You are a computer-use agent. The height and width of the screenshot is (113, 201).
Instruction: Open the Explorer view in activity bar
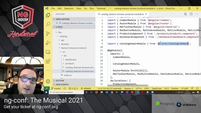[48, 15]
